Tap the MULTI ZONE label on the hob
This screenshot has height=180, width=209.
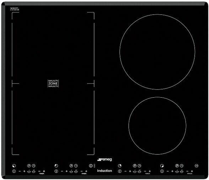[x=53, y=83]
